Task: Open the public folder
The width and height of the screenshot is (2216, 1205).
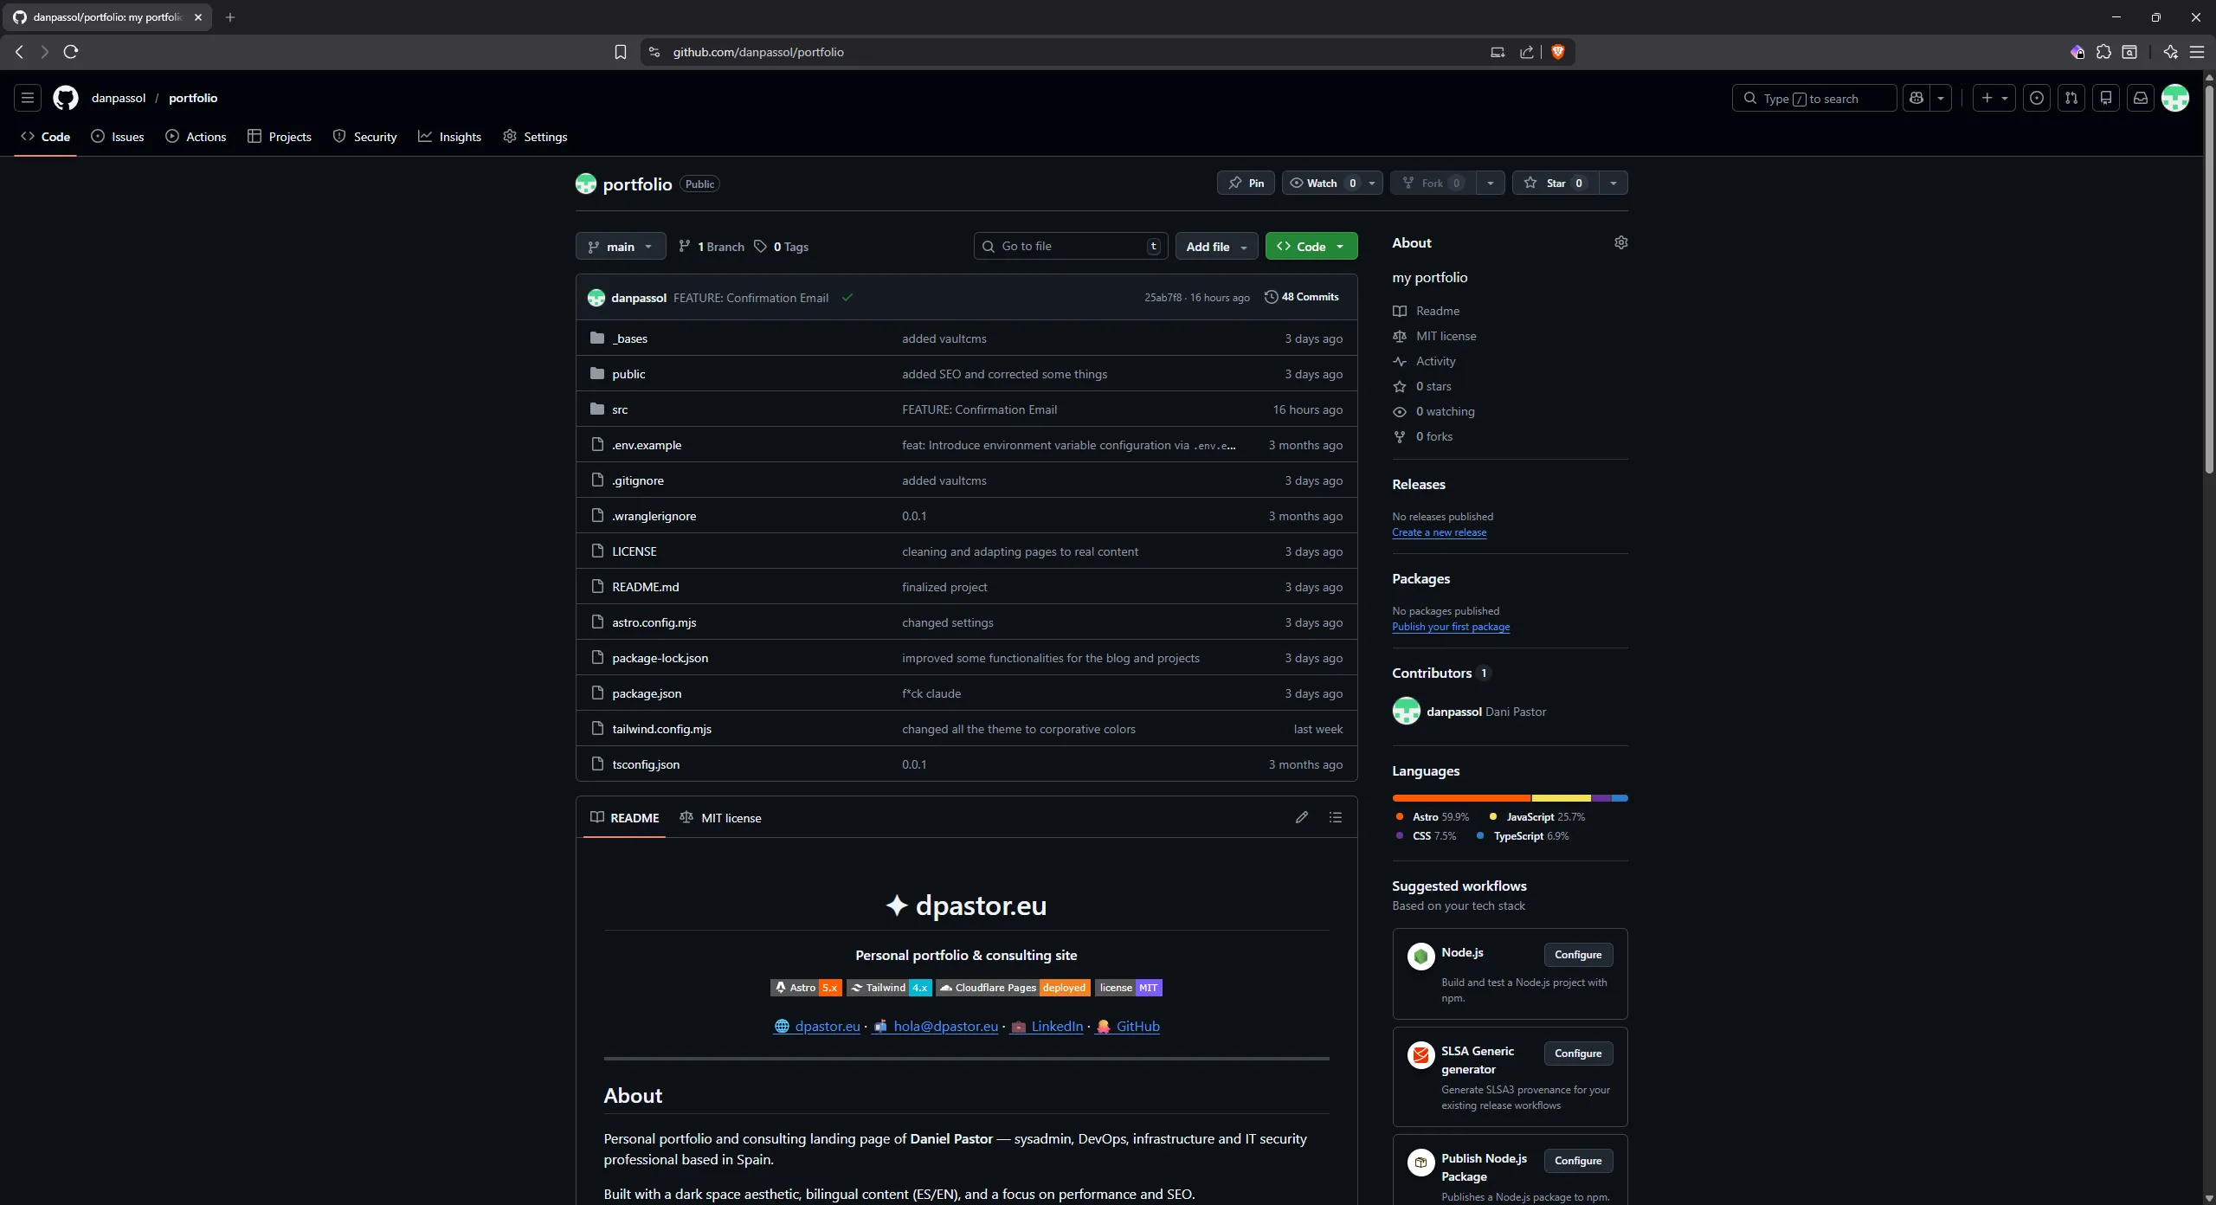Action: 628,374
